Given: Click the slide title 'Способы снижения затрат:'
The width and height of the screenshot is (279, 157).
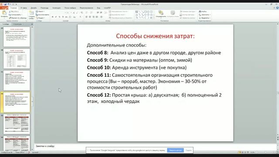Looking at the screenshot, I should [x=155, y=36].
